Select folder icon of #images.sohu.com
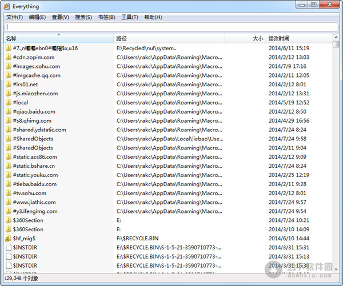This screenshot has width=343, height=286. 9,66
